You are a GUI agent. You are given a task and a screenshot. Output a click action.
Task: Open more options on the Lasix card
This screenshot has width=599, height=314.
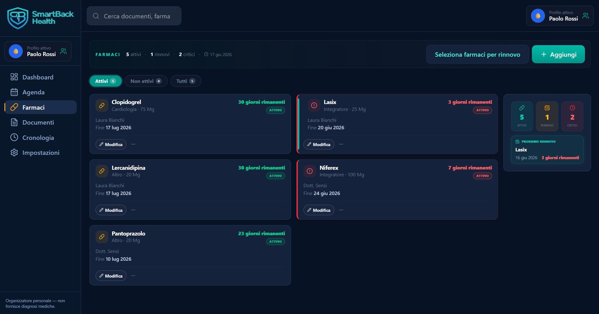coord(341,144)
